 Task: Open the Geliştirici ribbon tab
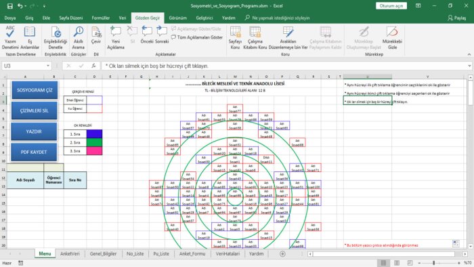(x=204, y=18)
